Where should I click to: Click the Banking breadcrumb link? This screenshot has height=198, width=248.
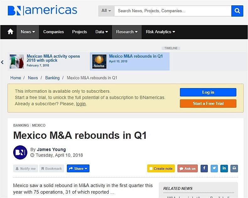pos(52,78)
